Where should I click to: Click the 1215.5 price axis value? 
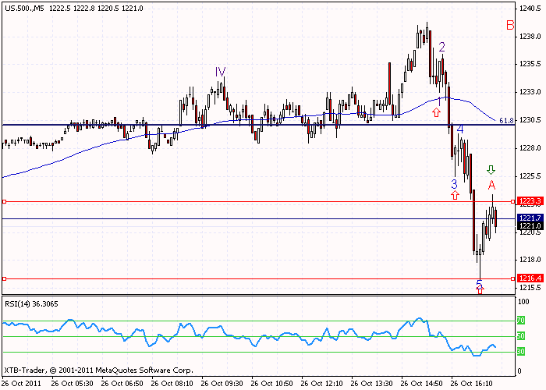pos(530,288)
